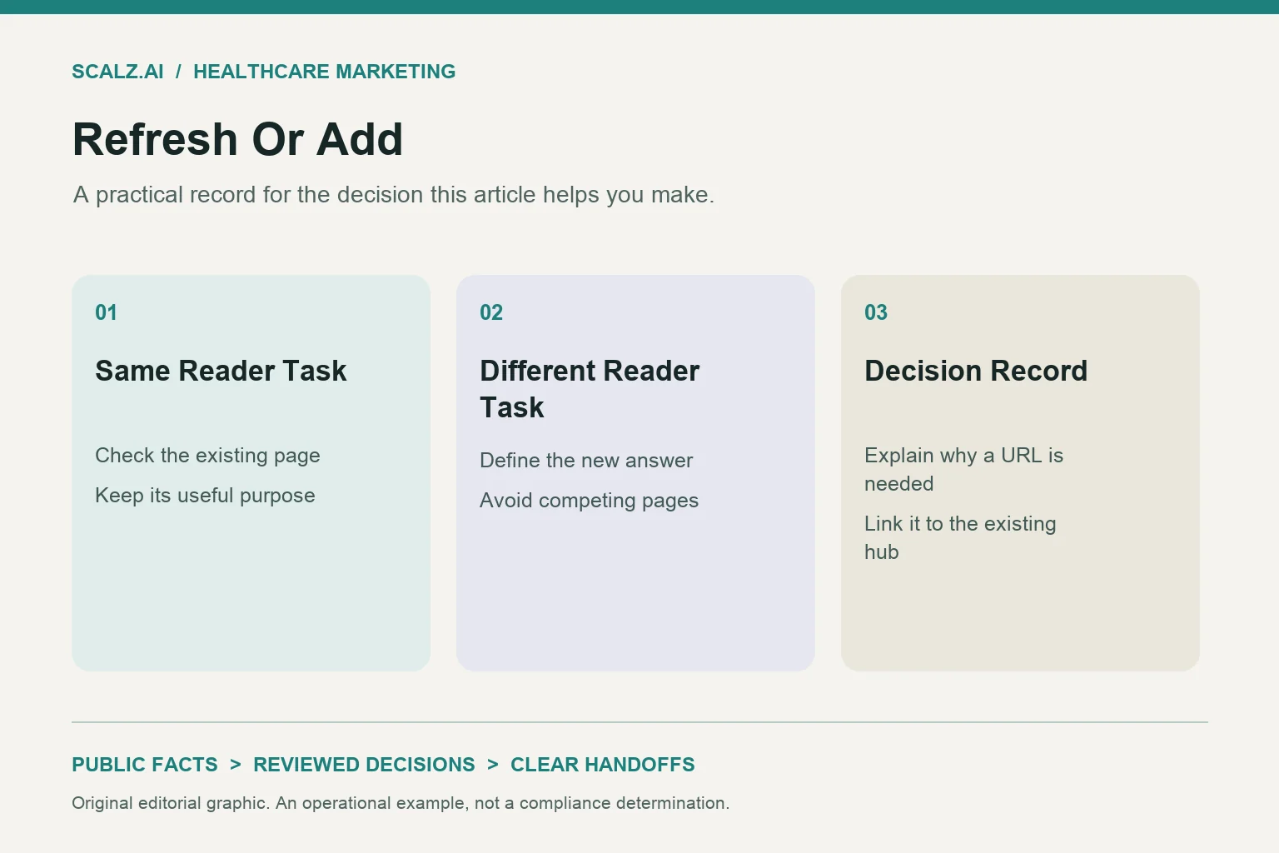Click the CLEAR HANDOFFS footer label
Image resolution: width=1279 pixels, height=853 pixels.
(603, 765)
